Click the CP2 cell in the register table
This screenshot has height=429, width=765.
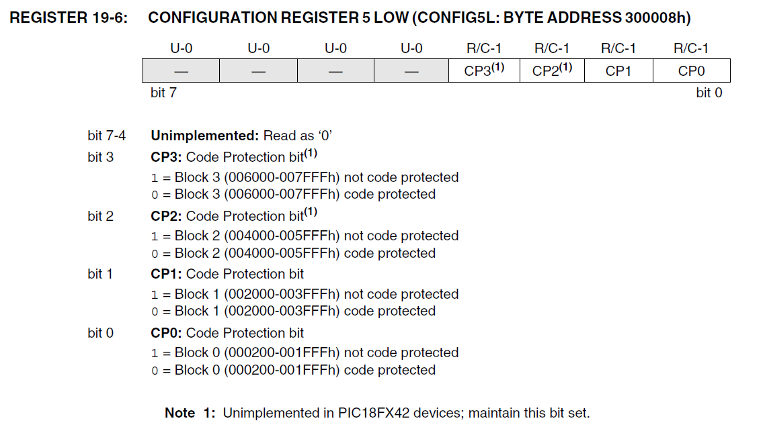552,71
